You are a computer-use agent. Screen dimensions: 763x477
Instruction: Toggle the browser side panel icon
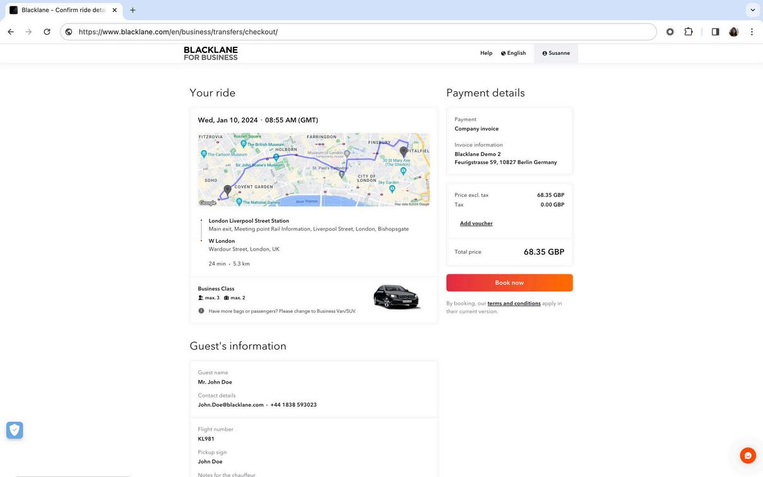[x=715, y=32]
